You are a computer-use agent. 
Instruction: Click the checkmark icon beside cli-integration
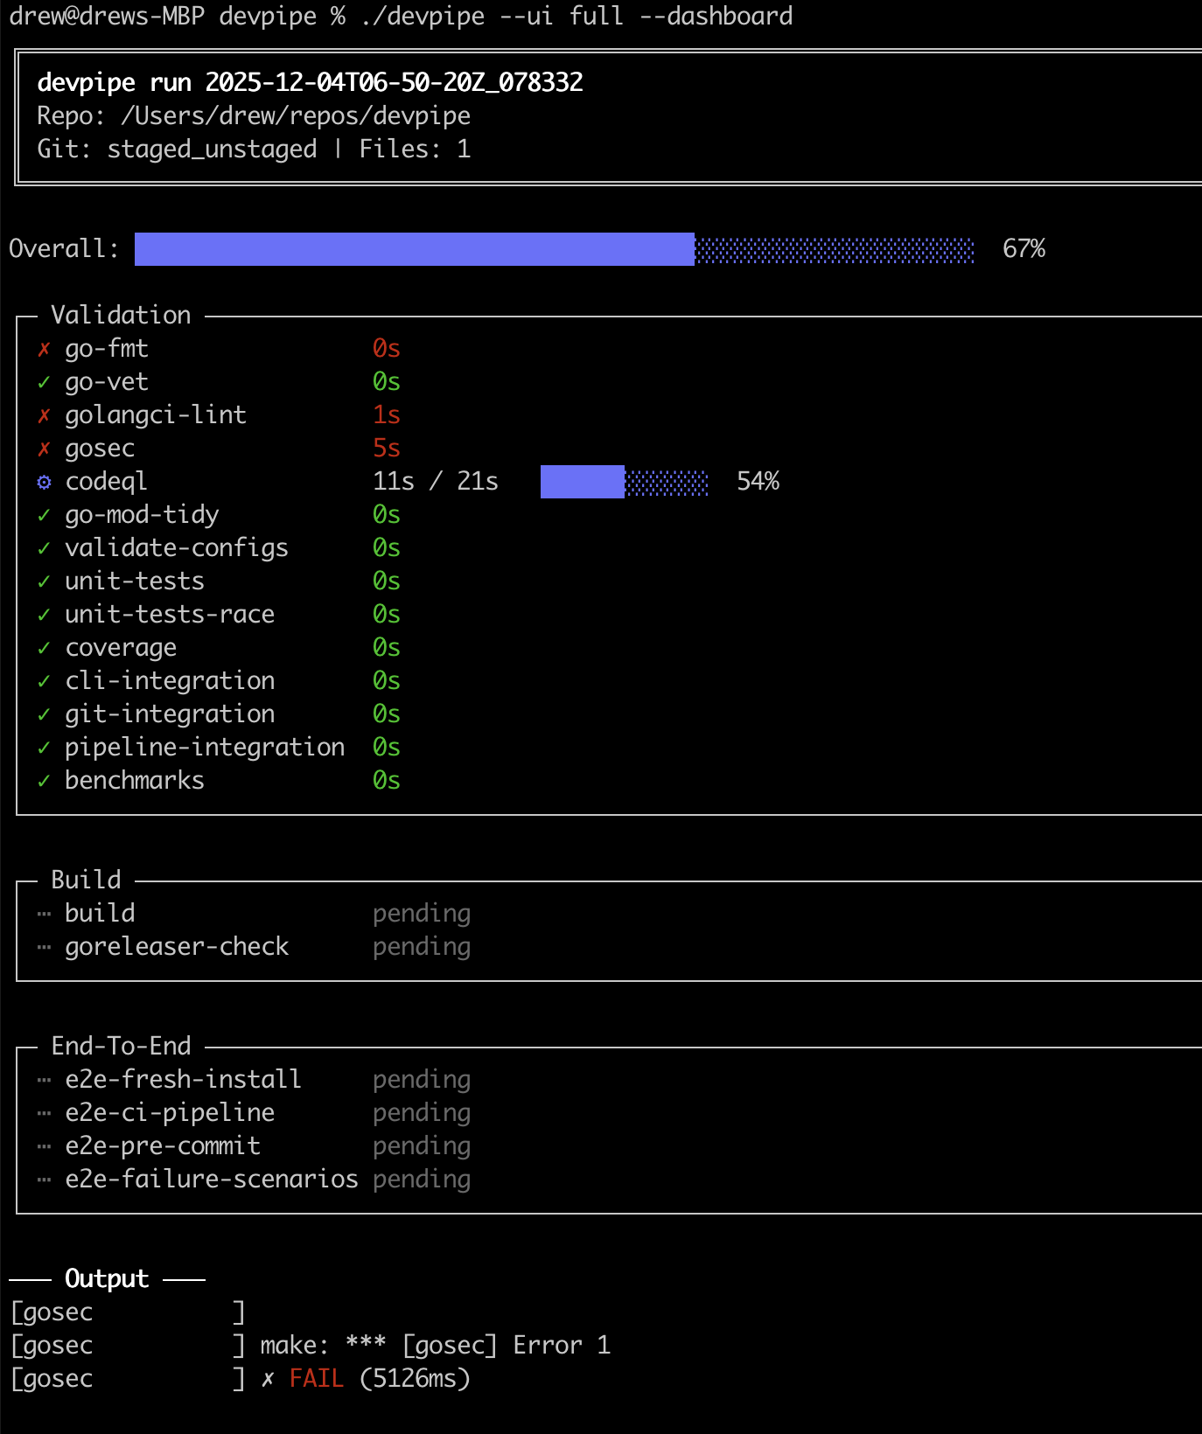click(44, 681)
